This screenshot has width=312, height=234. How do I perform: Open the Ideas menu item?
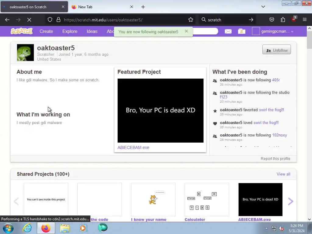point(92,31)
